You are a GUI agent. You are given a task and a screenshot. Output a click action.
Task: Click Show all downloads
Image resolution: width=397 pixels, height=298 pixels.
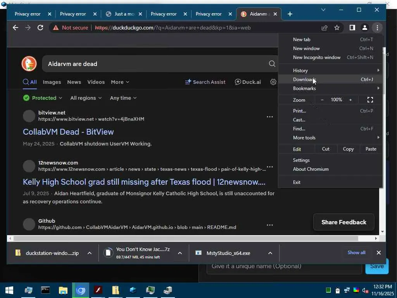(356, 252)
